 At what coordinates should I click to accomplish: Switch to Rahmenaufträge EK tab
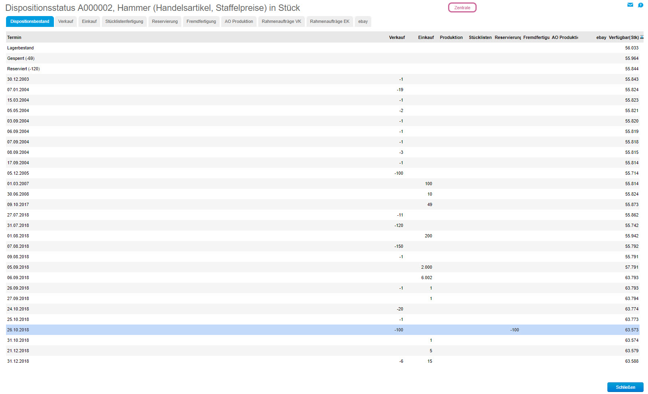pyautogui.click(x=330, y=22)
